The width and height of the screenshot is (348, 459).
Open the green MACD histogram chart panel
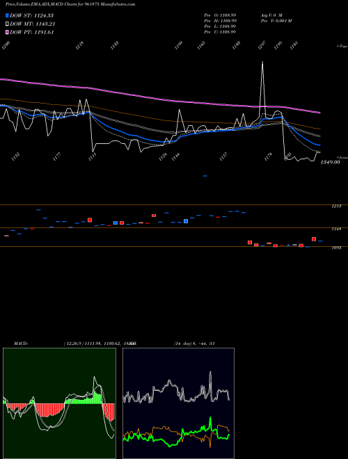pos(59,403)
